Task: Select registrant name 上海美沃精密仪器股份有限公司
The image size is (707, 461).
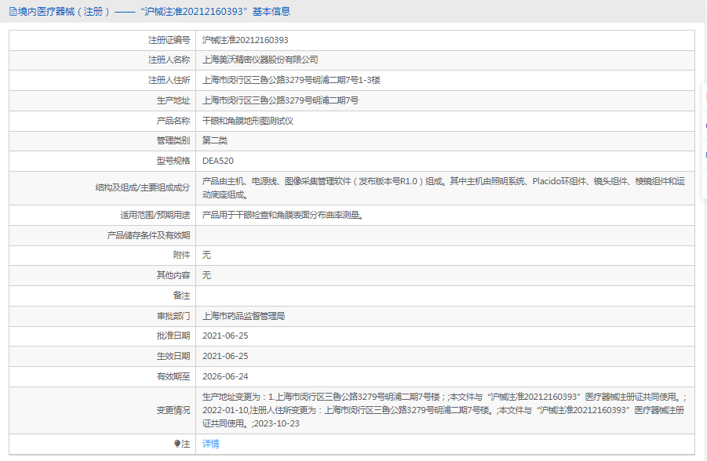Action: pos(260,60)
